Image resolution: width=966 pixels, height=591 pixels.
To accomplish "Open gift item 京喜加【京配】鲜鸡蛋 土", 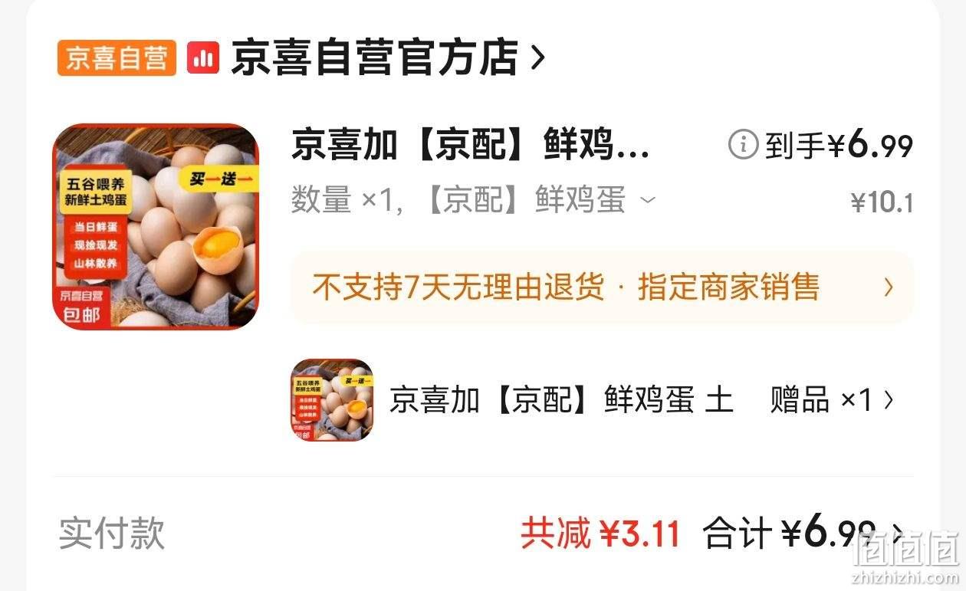I will pos(561,400).
